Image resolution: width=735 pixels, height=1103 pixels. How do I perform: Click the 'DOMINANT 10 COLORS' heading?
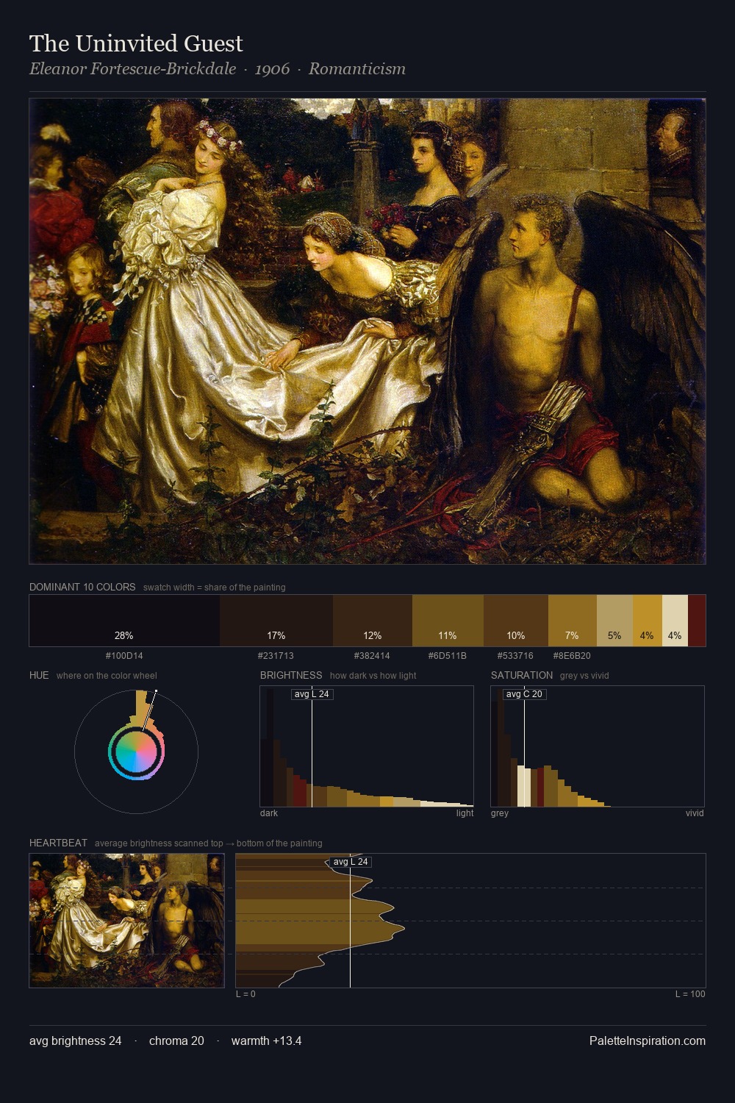tap(82, 587)
